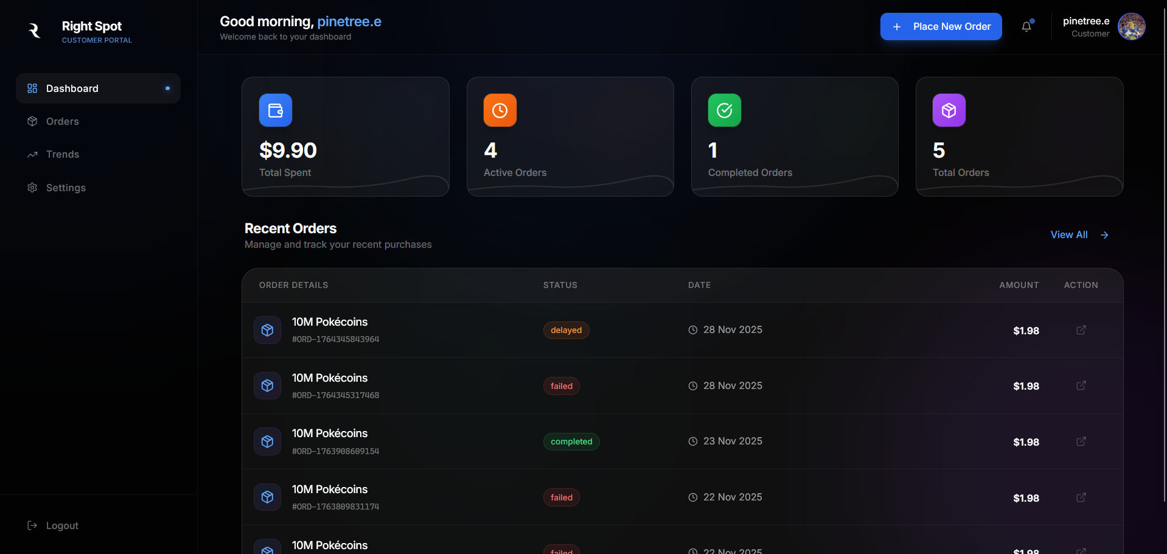This screenshot has width=1167, height=554.
Task: Click the notification bell icon
Action: click(1026, 27)
